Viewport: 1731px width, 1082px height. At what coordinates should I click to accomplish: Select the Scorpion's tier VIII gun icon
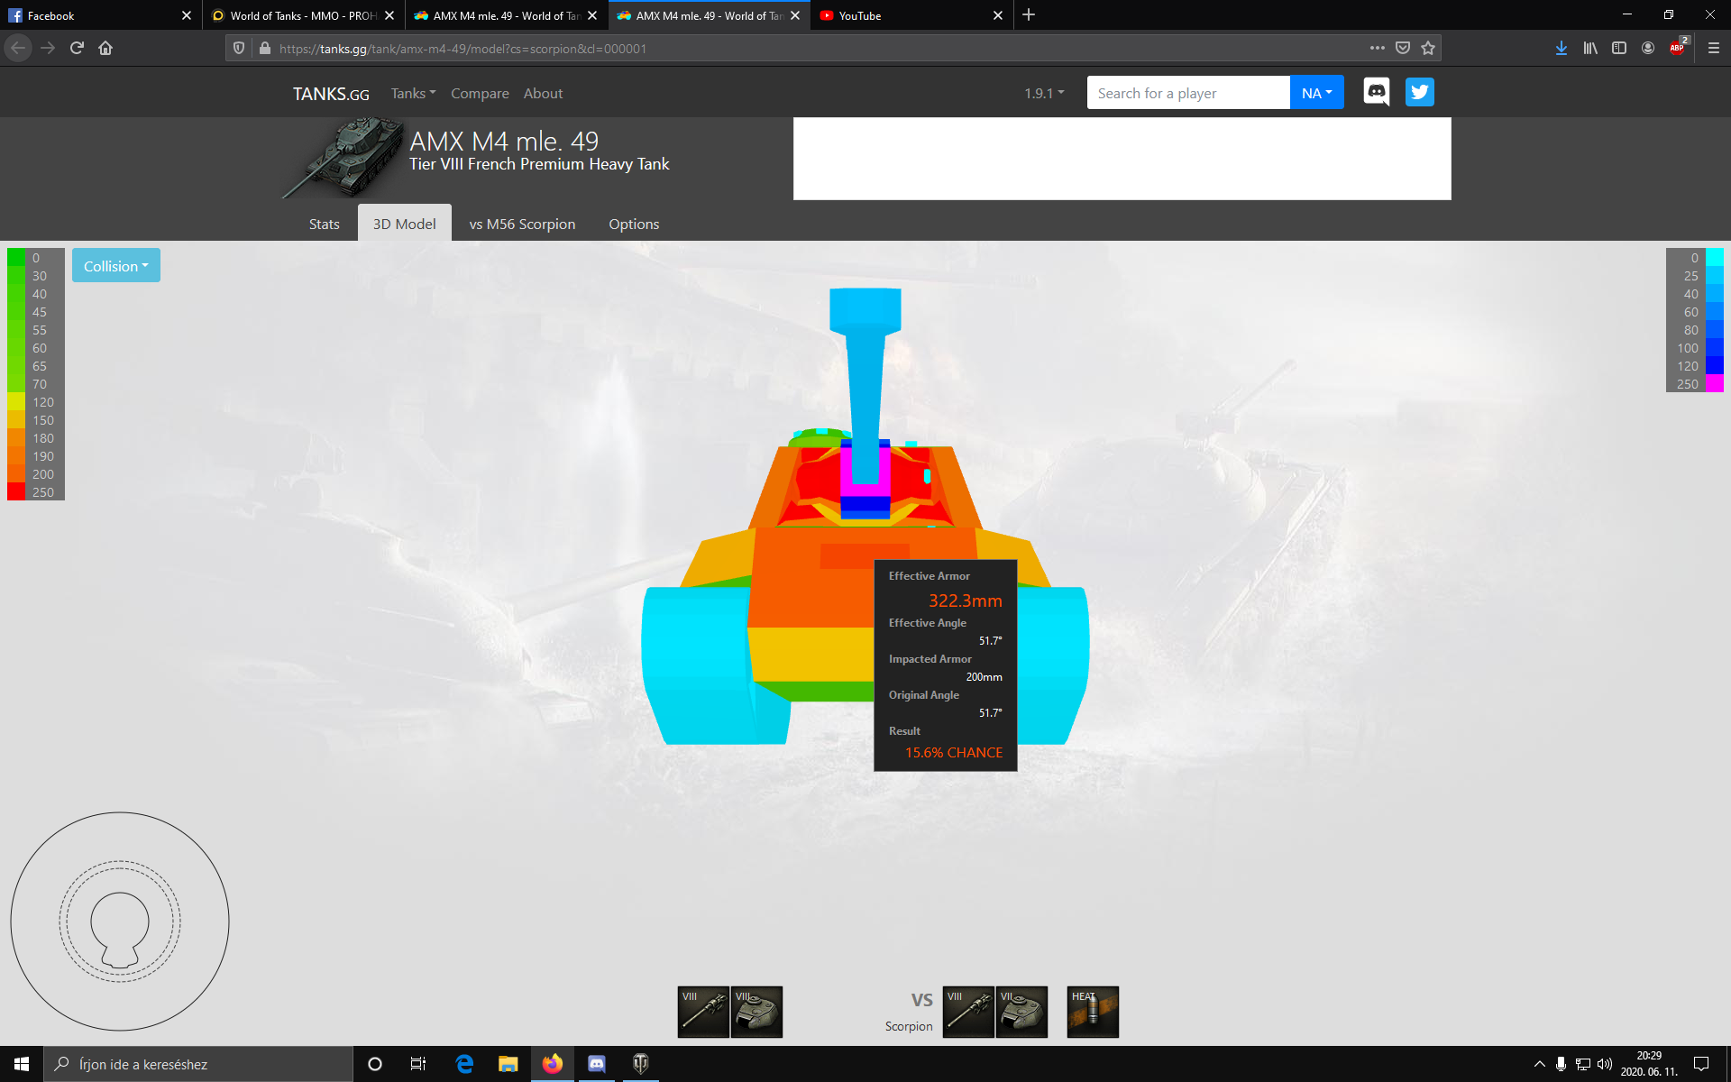tap(968, 1012)
